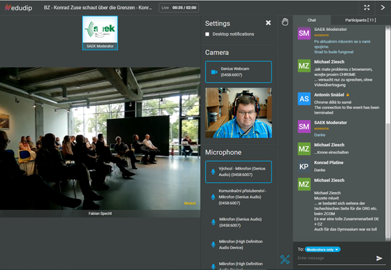
Task: Choose Komunikační příslušenství microphone option
Action: 238,197
